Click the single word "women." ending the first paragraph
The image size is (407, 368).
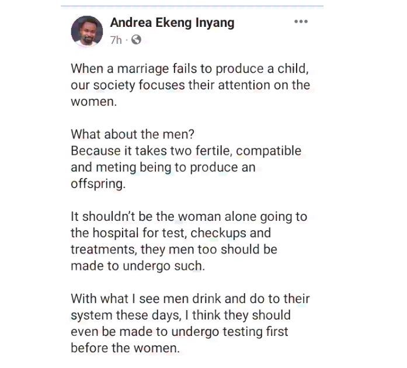coord(92,102)
